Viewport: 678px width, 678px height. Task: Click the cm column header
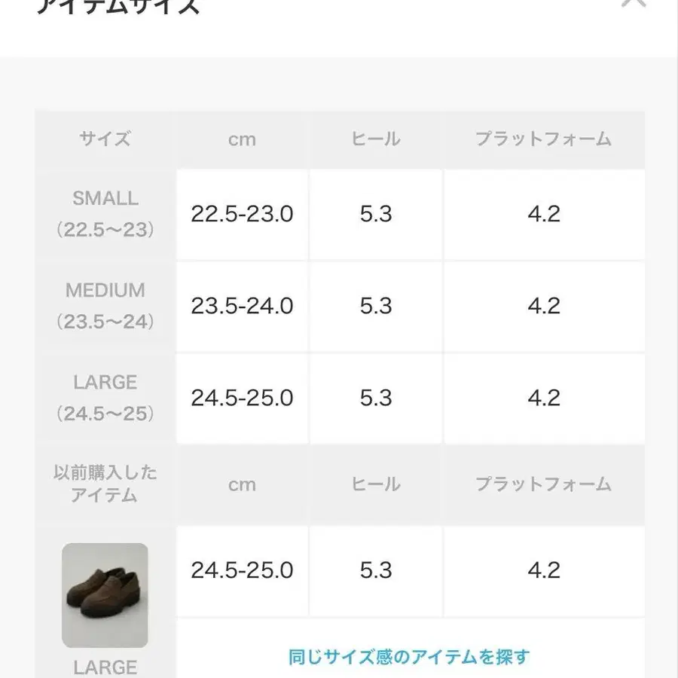tap(241, 139)
